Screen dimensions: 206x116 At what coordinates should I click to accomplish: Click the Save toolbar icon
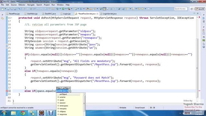point(8,9)
